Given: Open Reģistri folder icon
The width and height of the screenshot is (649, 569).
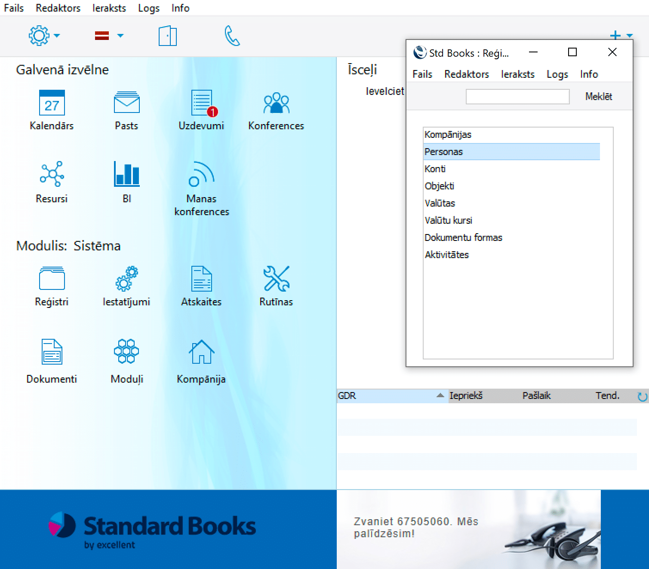Looking at the screenshot, I should coord(52,279).
